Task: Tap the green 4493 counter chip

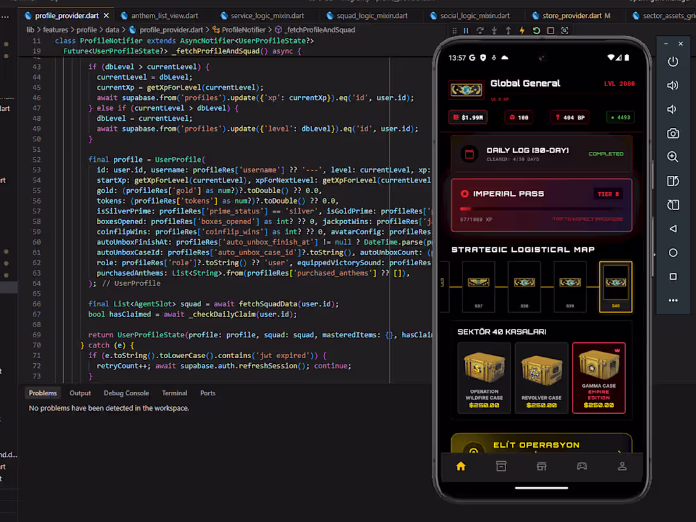Action: [621, 118]
